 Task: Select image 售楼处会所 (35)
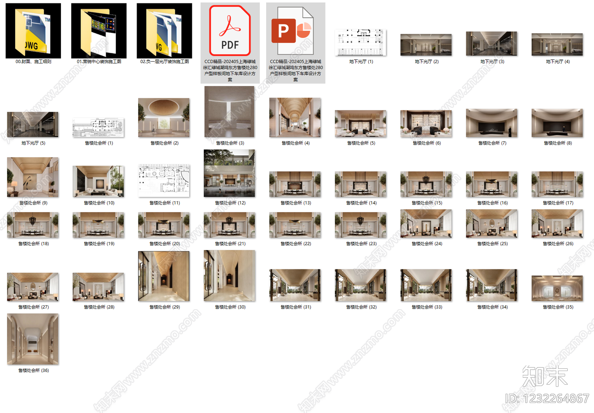point(557,288)
